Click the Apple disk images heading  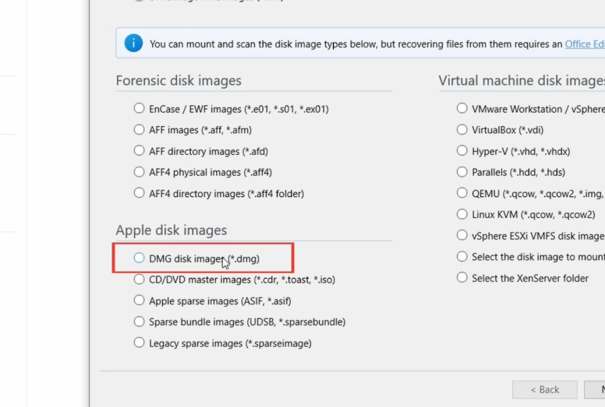172,230
